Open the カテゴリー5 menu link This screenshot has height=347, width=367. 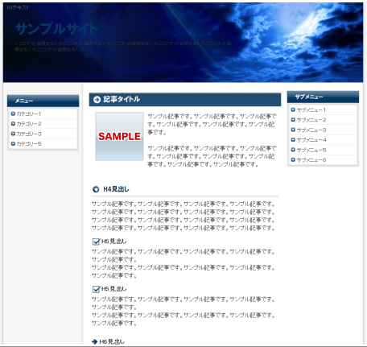point(29,144)
